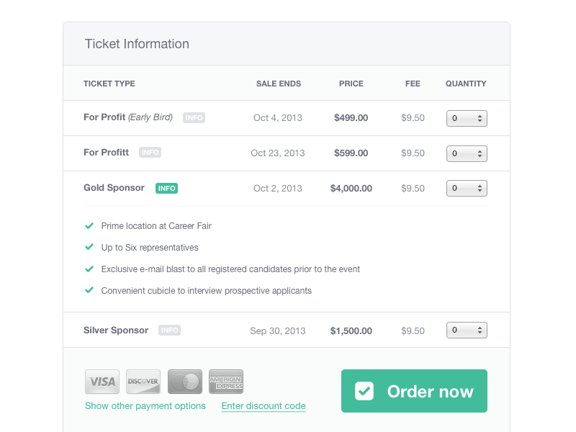Click the checkmark next to Up to Six representatives
The width and height of the screenshot is (576, 432).
[89, 247]
